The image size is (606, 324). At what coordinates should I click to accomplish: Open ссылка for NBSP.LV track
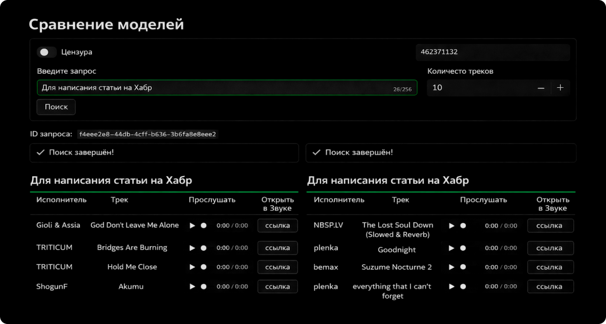550,226
